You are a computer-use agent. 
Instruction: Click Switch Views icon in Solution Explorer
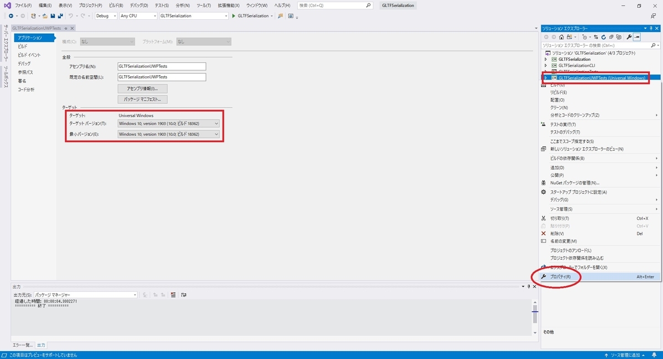click(570, 37)
